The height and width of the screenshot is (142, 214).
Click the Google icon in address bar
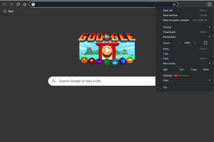click(x=33, y=5)
